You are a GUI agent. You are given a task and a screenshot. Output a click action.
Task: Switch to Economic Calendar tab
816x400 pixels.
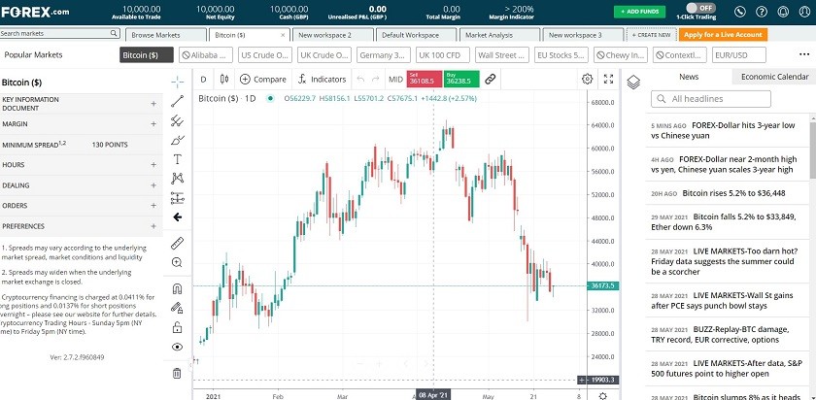774,77
